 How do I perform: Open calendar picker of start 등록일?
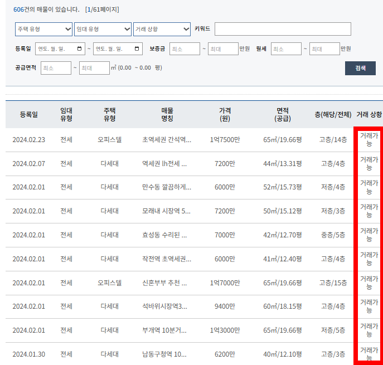coord(79,48)
